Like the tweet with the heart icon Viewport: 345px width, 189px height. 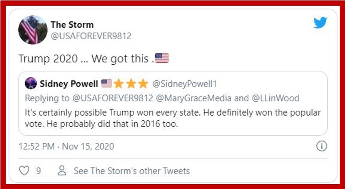pyautogui.click(x=24, y=171)
